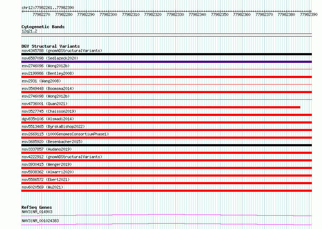Click the purple bar of nsv6587098
This screenshot has width=322, height=229.
166,62
